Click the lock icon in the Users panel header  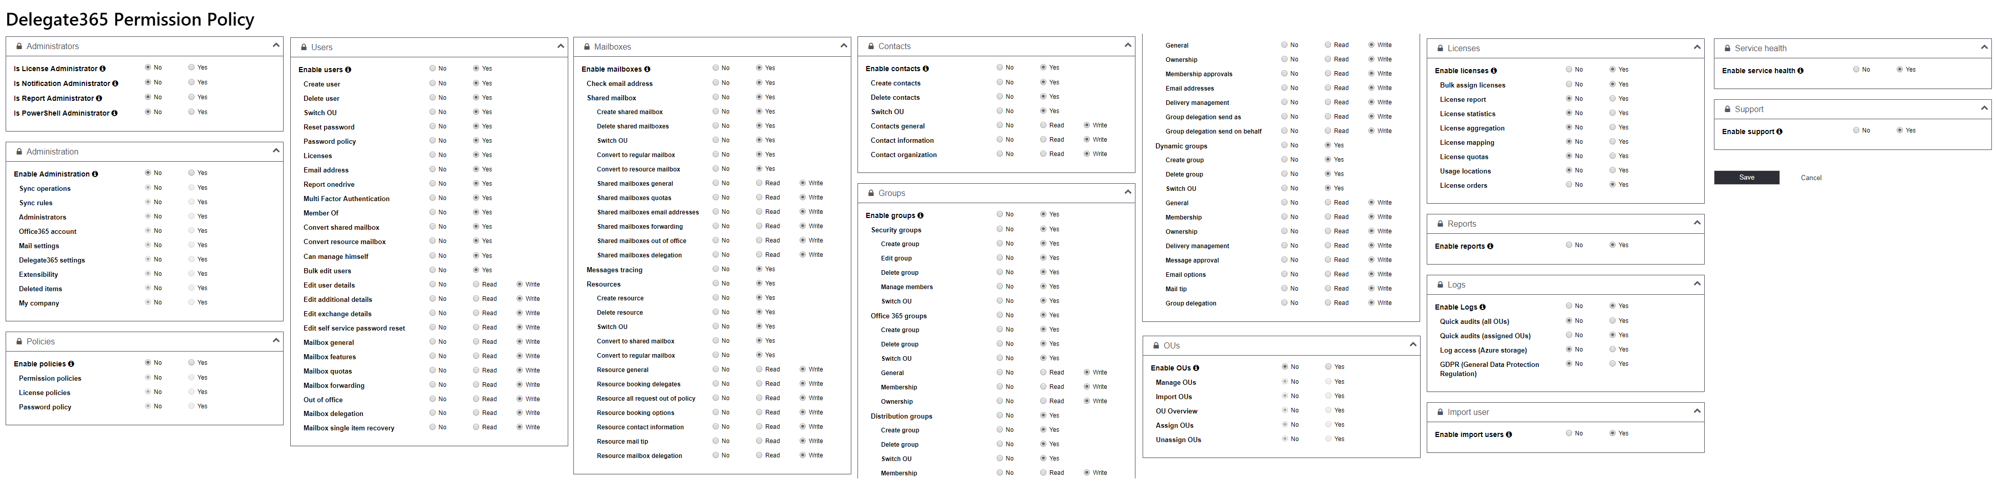(304, 47)
